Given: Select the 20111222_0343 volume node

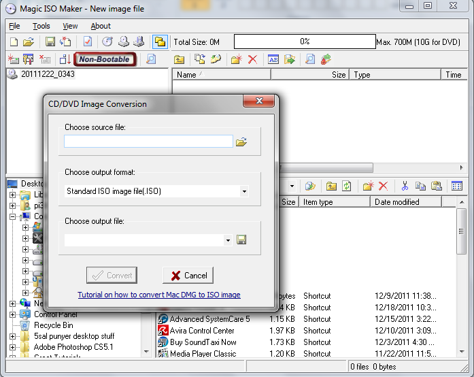Looking at the screenshot, I should (x=48, y=74).
